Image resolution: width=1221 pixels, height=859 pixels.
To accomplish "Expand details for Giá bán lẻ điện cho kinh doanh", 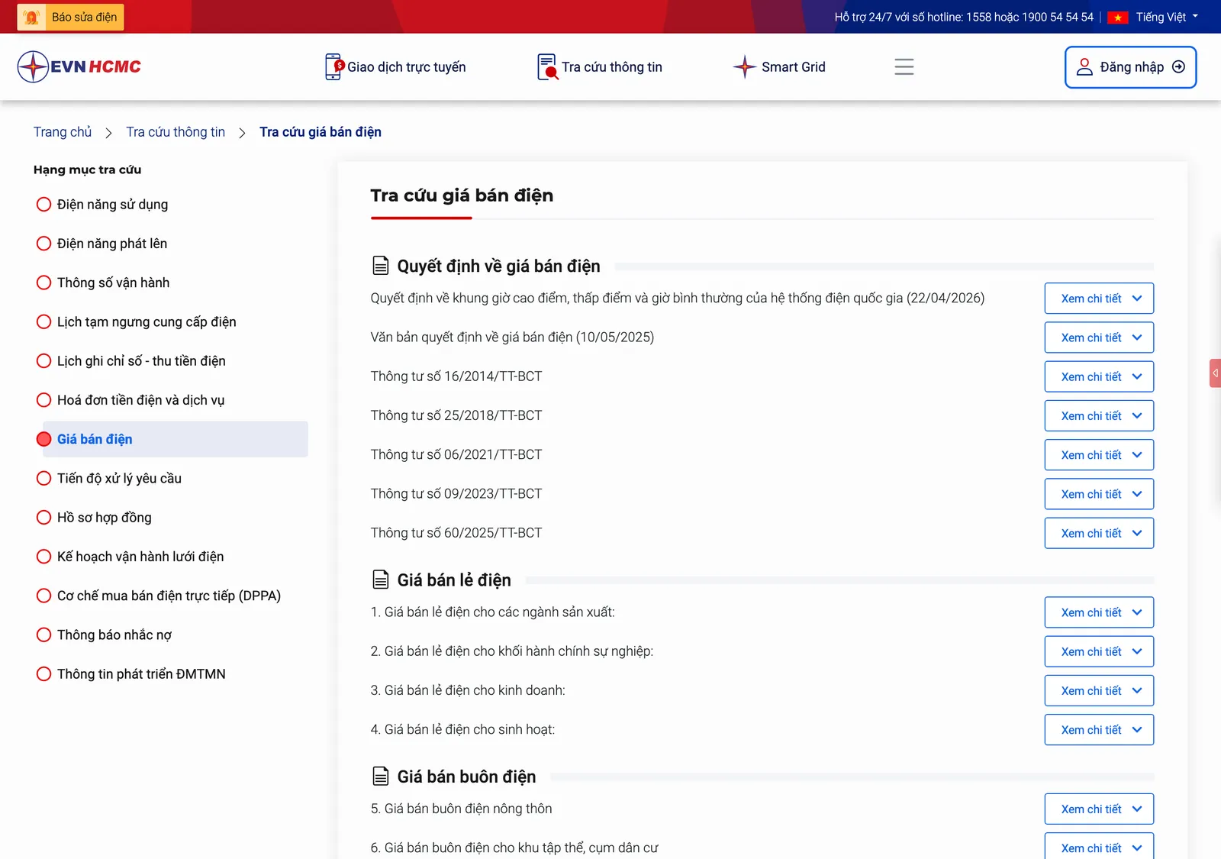I will click(x=1099, y=690).
